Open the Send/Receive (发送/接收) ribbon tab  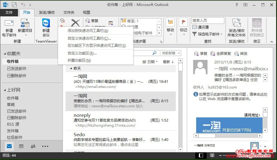(x=46, y=13)
